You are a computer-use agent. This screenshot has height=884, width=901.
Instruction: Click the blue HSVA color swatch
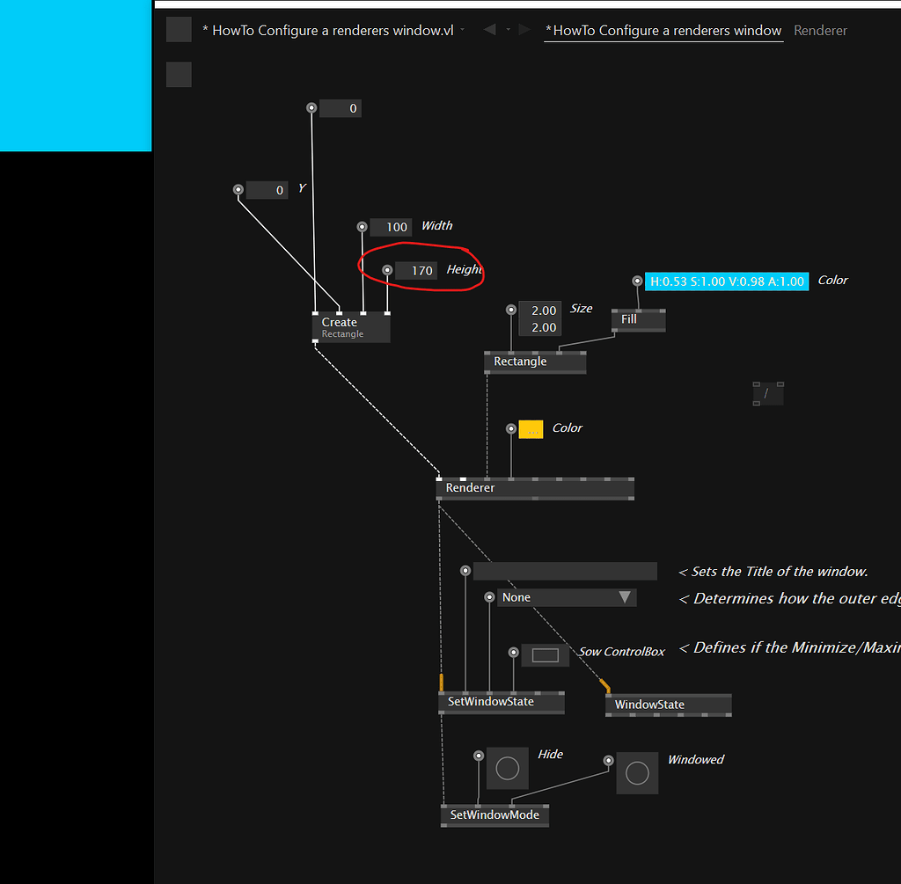[727, 281]
